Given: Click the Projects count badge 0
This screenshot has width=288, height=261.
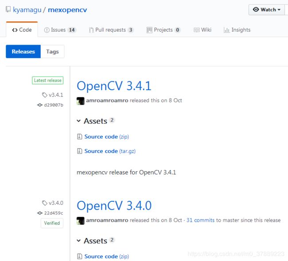Looking at the screenshot, I should [177, 30].
